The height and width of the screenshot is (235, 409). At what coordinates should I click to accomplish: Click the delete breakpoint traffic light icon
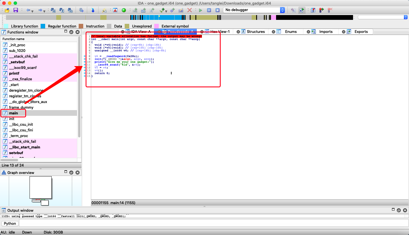point(330,10)
